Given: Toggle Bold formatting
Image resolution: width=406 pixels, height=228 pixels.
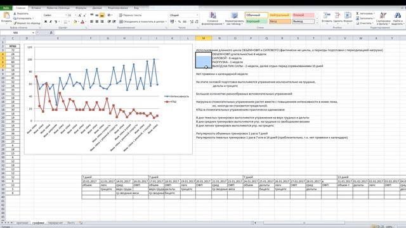Looking at the screenshot, I should point(46,22).
